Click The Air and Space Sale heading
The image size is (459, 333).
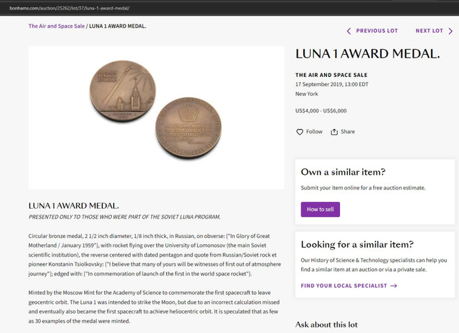pyautogui.click(x=331, y=75)
